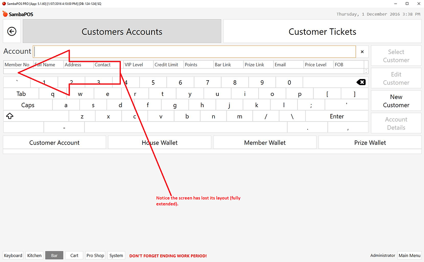Click the back arrow navigation icon

click(x=11, y=31)
